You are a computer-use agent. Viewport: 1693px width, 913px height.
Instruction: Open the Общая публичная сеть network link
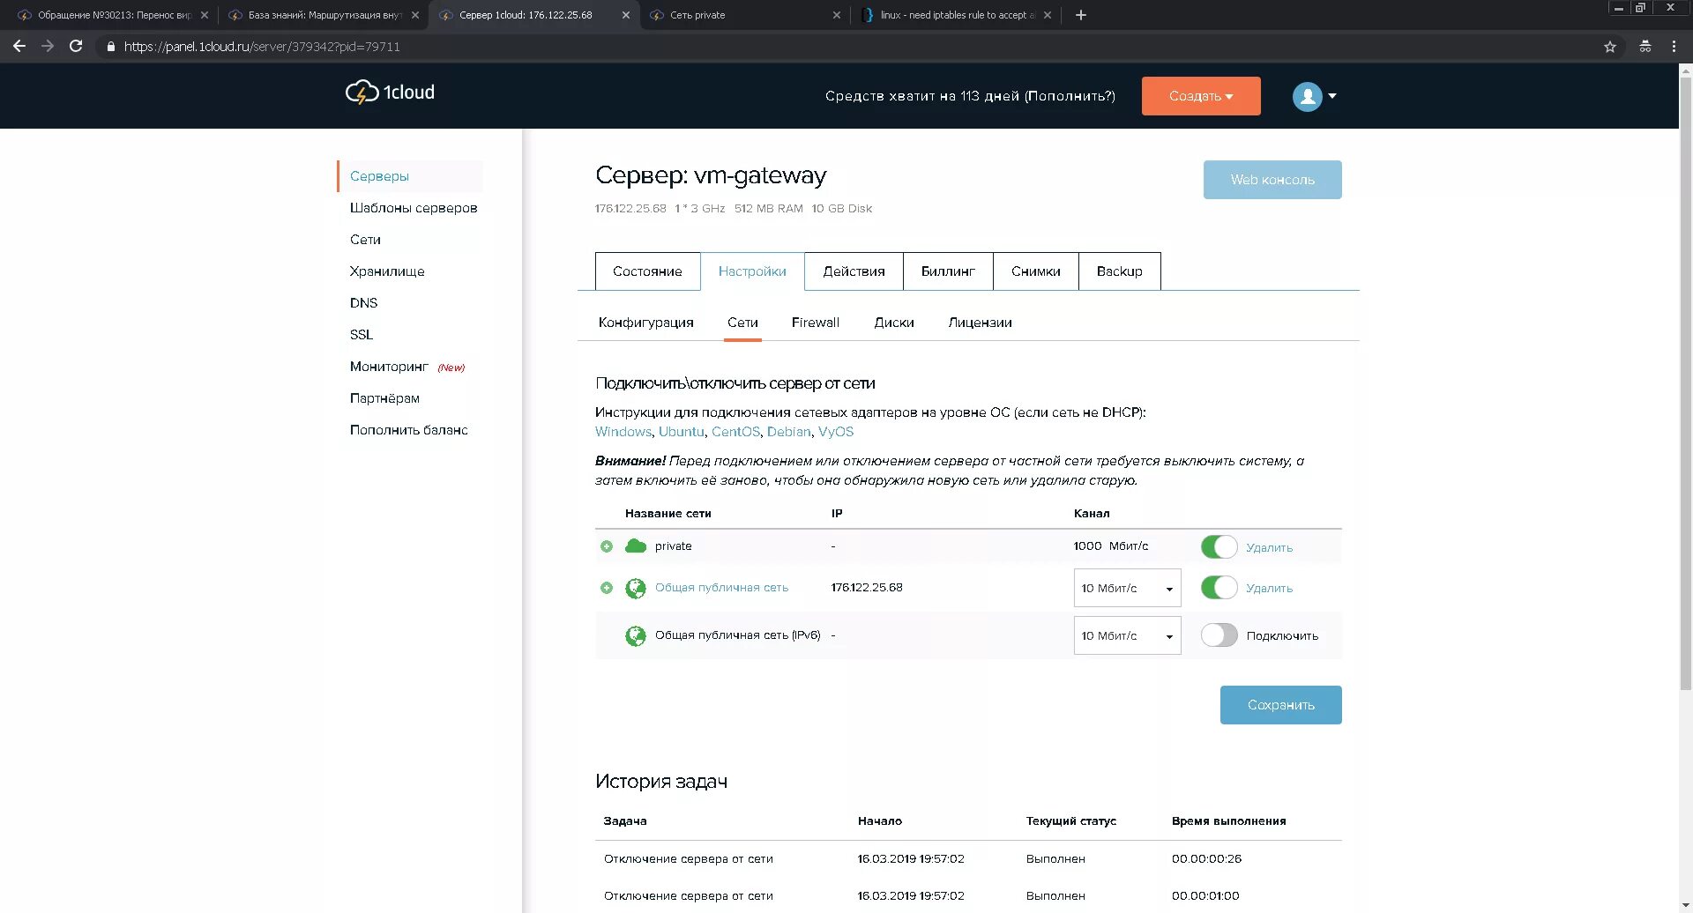click(721, 588)
